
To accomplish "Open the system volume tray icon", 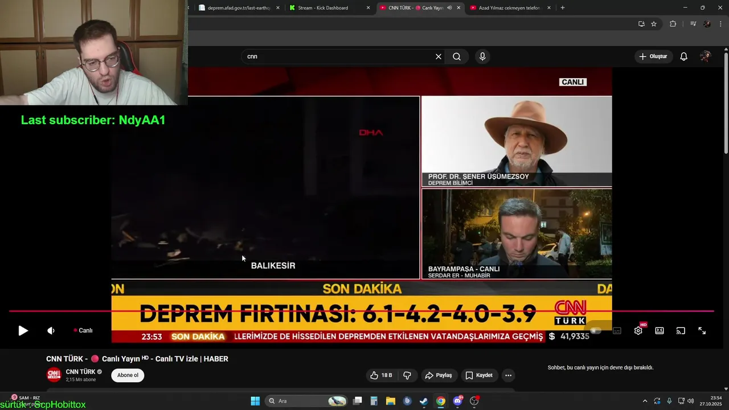I will pyautogui.click(x=691, y=401).
